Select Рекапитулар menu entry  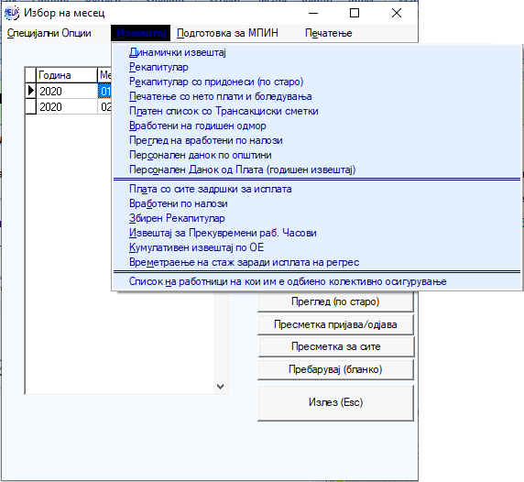[x=158, y=67]
